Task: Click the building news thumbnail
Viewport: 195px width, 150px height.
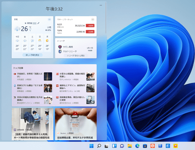Action: [91, 88]
